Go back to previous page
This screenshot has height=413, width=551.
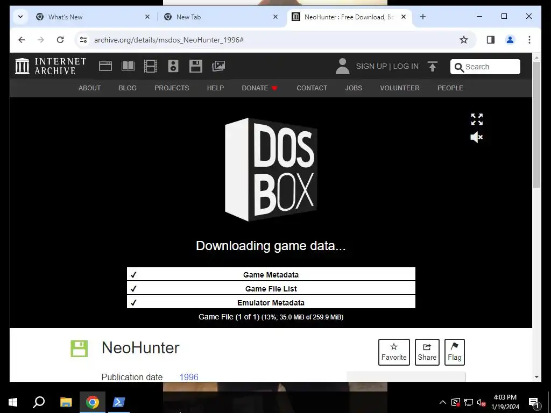coord(22,40)
